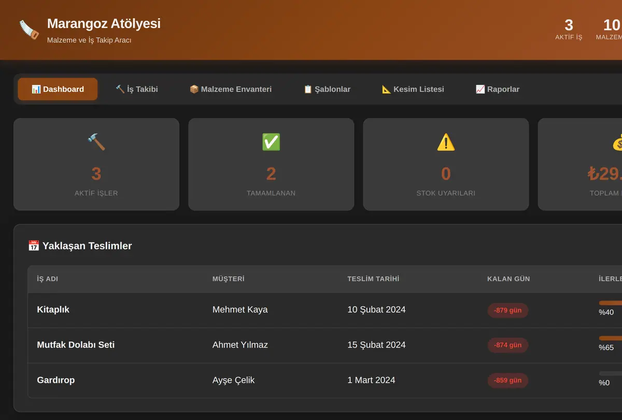The width and height of the screenshot is (622, 420).
Task: Click the 0 value above Stok Uyarıları
Action: click(446, 173)
